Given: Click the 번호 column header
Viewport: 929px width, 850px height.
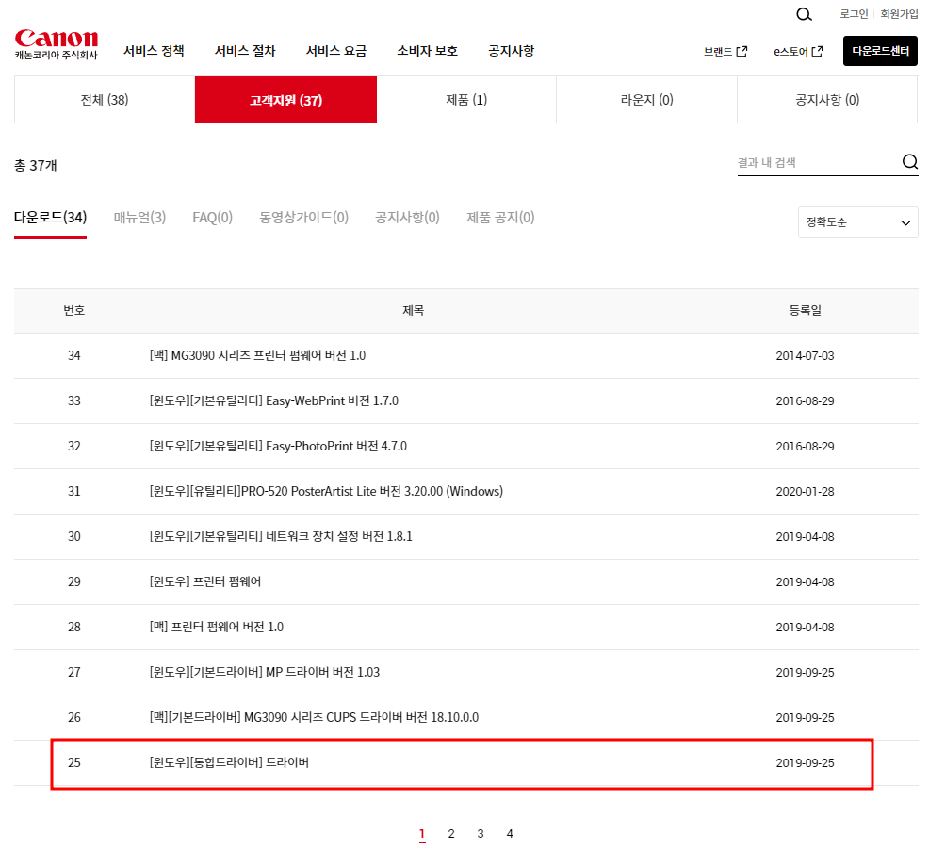Looking at the screenshot, I should (74, 310).
